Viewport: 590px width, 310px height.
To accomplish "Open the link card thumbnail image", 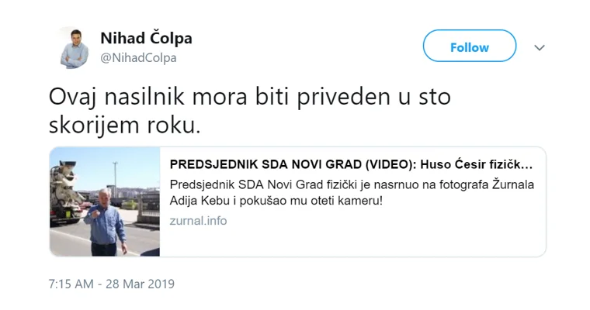I will 105,201.
